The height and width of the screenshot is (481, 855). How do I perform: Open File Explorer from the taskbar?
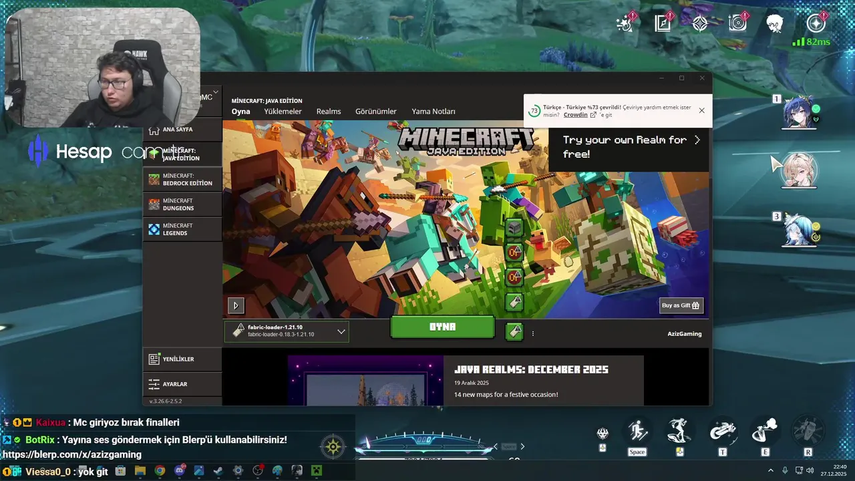pos(140,471)
